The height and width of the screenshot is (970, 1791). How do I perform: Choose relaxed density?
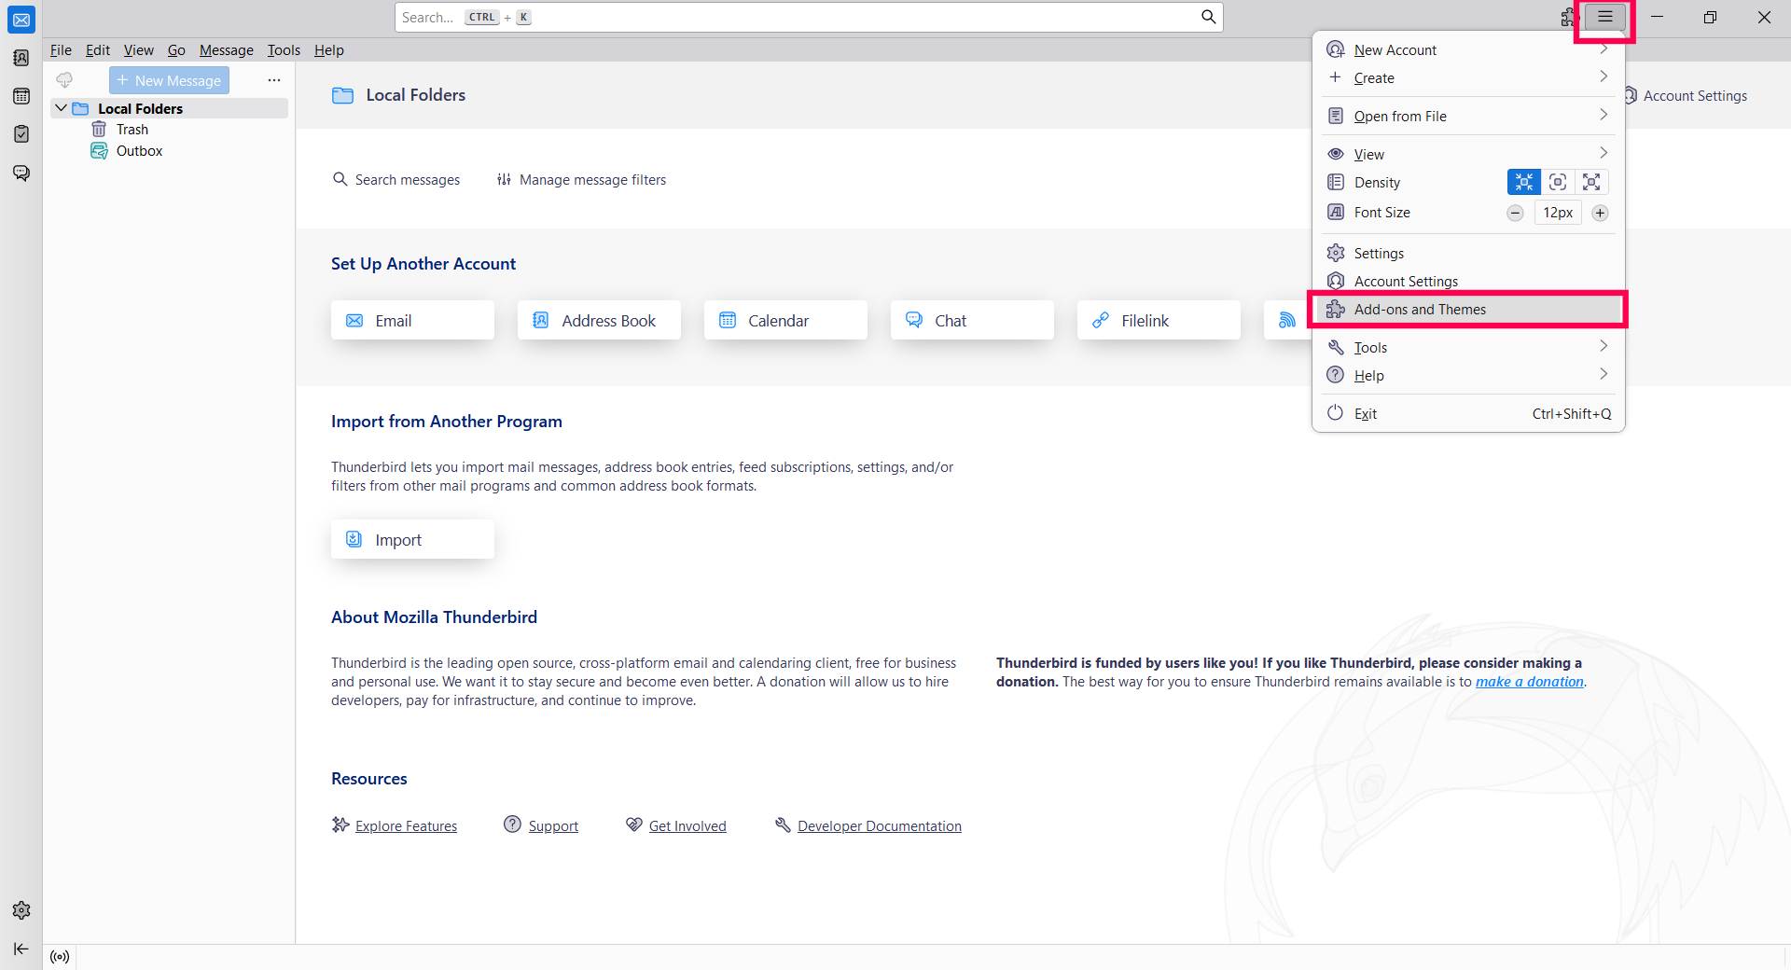(1591, 182)
